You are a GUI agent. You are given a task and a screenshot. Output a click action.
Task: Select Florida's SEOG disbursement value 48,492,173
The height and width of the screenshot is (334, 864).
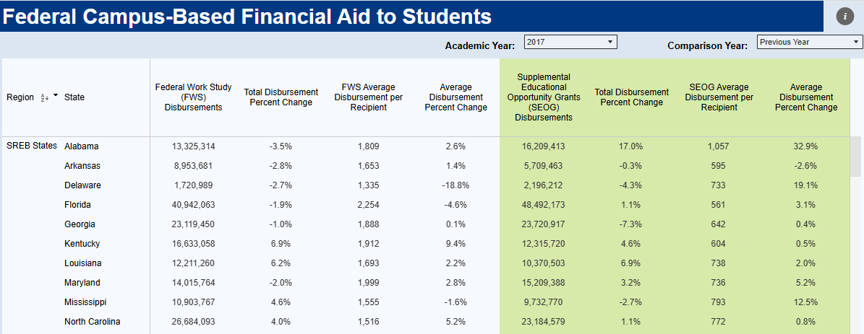[543, 205]
